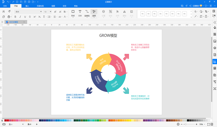Click the GROW模型 document tab
The width and height of the screenshot is (217, 127).
(x=14, y=22)
